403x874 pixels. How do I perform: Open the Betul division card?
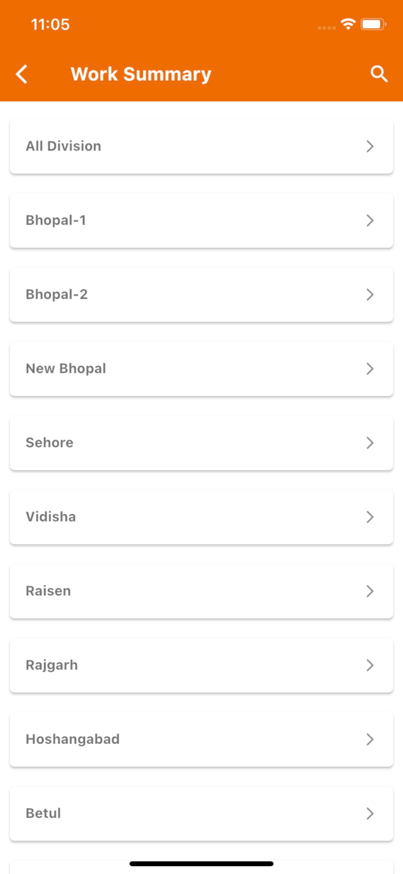[x=201, y=814]
